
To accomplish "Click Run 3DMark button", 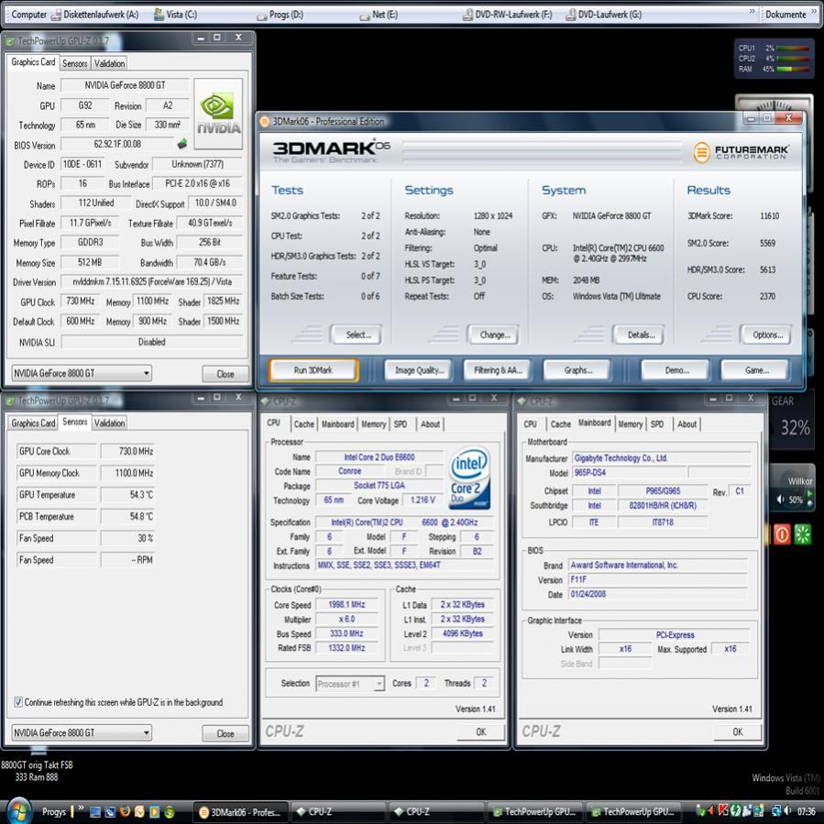I will pyautogui.click(x=313, y=370).
